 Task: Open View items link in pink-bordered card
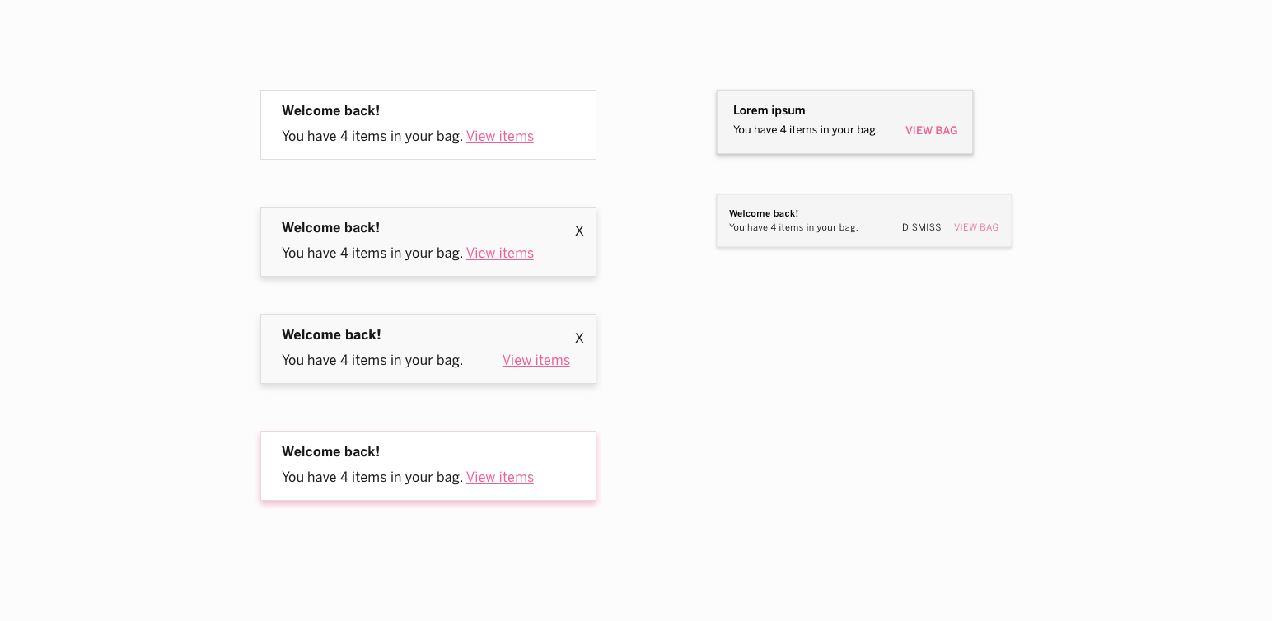500,477
